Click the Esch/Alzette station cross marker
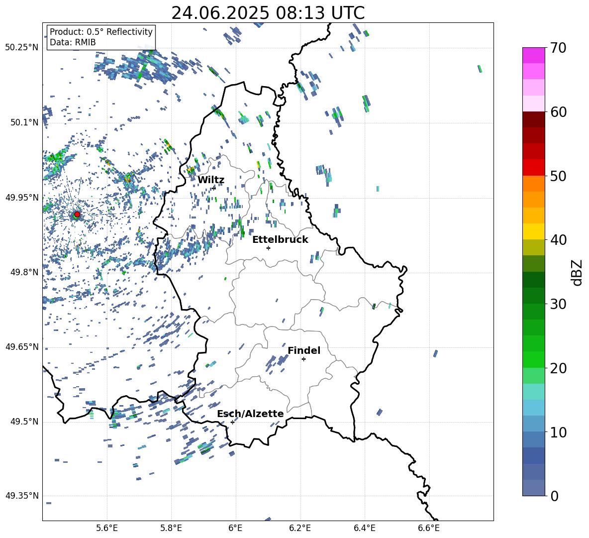This screenshot has height=538, width=589. [x=232, y=422]
